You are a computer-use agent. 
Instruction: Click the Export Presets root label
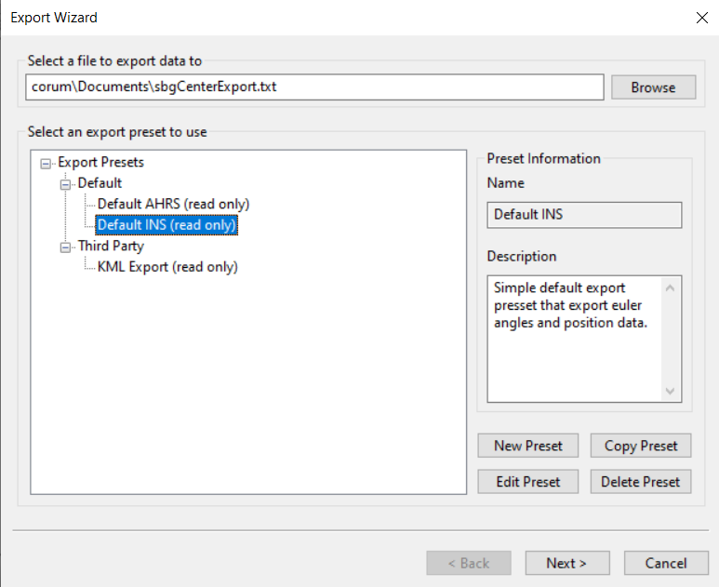pyautogui.click(x=100, y=163)
